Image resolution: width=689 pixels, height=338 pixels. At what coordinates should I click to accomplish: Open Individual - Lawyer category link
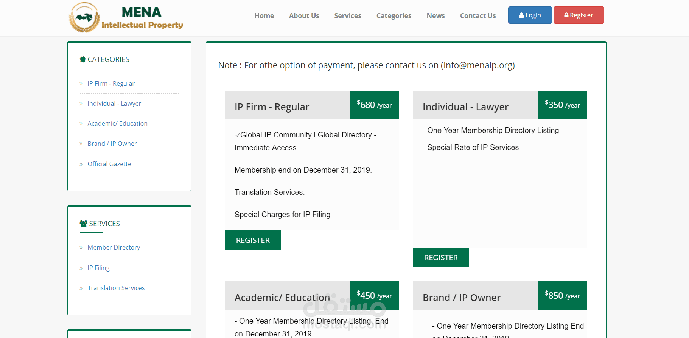(114, 103)
